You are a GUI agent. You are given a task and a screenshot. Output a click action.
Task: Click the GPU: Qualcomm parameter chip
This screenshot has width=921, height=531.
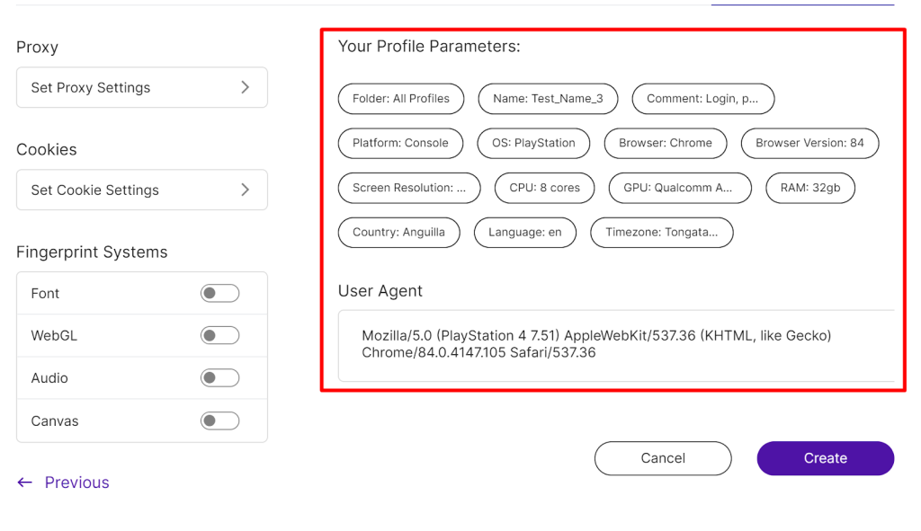point(680,188)
